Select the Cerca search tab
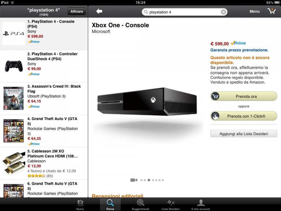Viewport: 281px width, 211px height. [x=110, y=205]
